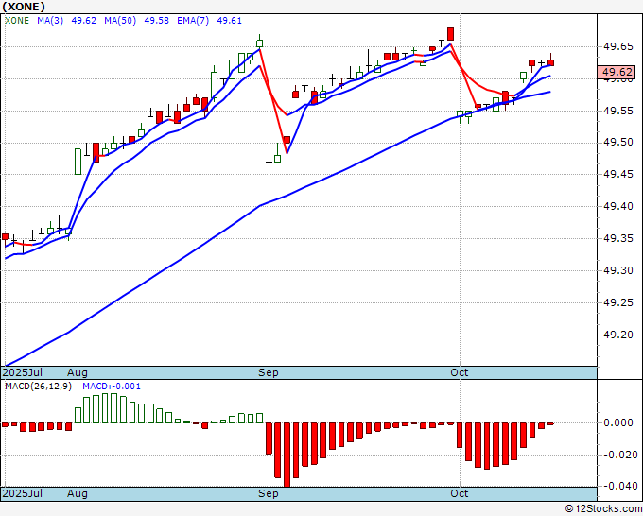The image size is (643, 516).
Task: Click the MACD:-0.001 value label
Action: (x=112, y=387)
